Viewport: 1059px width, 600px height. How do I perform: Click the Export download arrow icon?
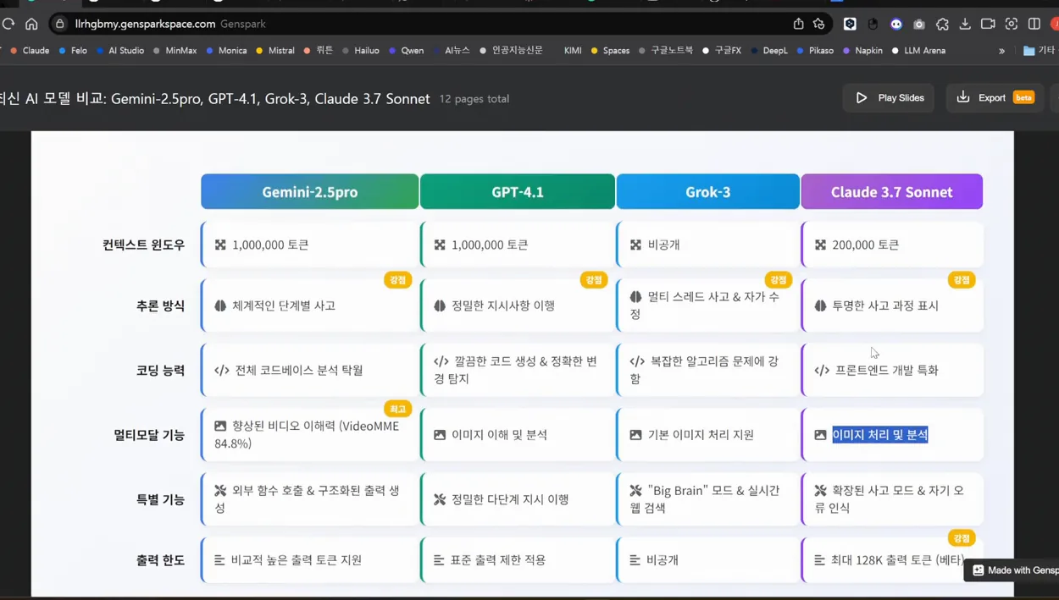coord(963,97)
